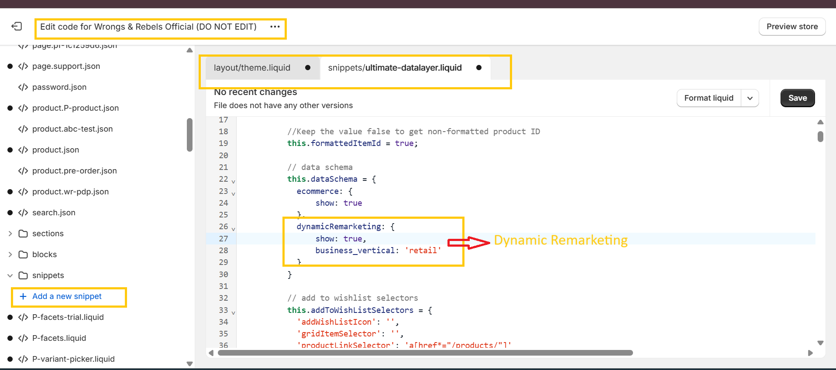The height and width of the screenshot is (370, 836).
Task: Switch to the layout/theme.liquid tab
Action: (x=252, y=68)
